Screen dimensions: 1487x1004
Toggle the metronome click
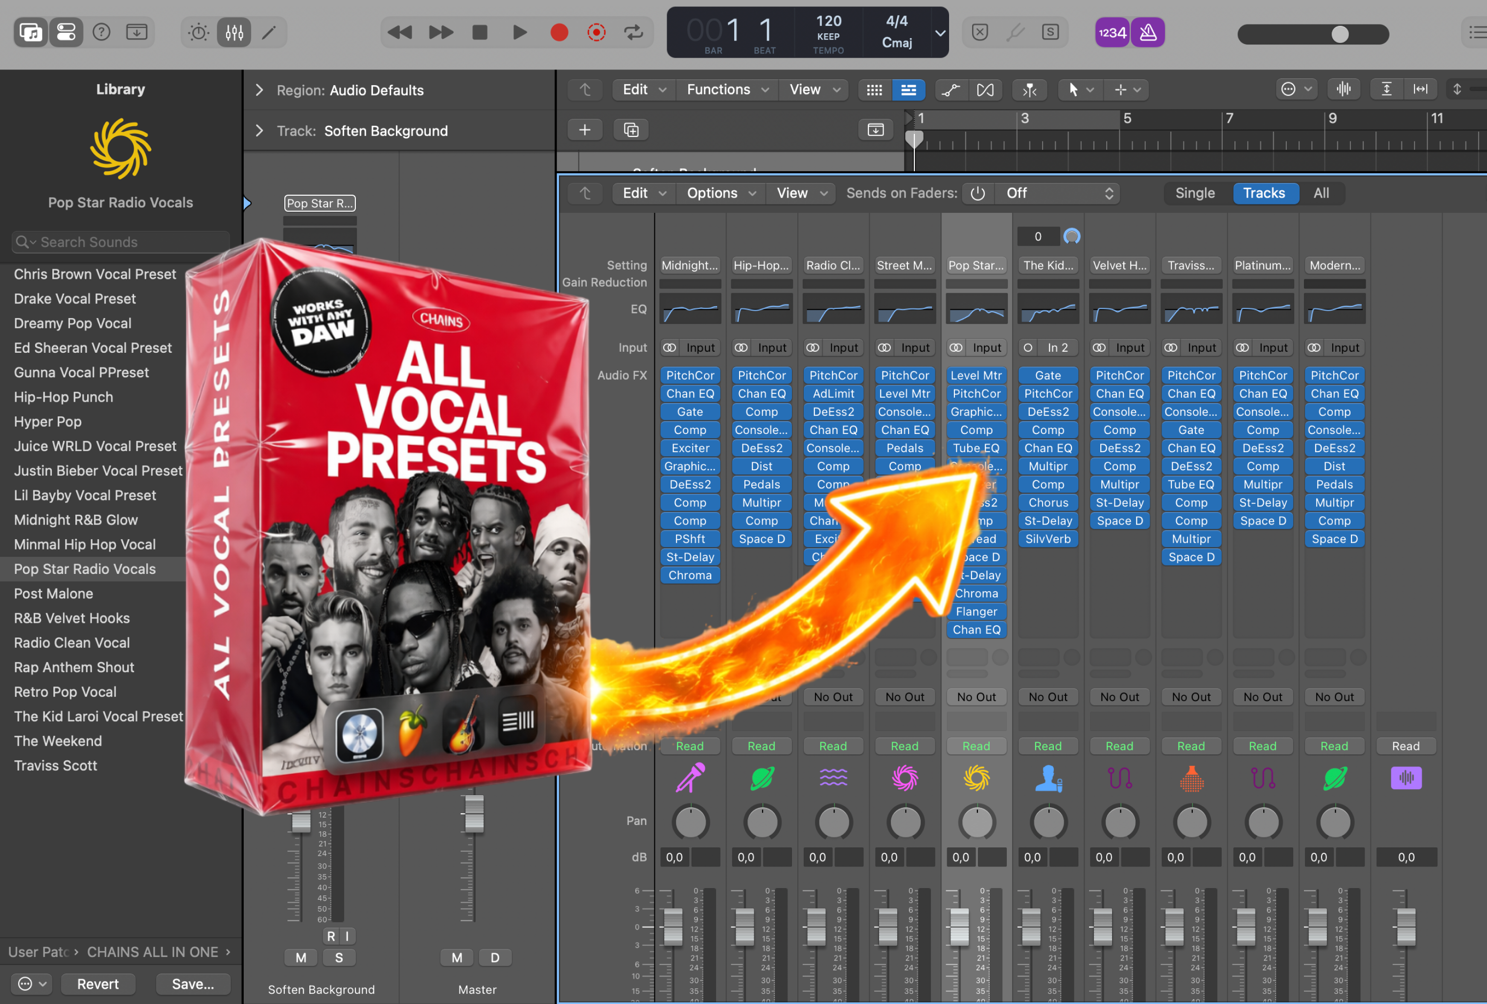coord(1148,32)
